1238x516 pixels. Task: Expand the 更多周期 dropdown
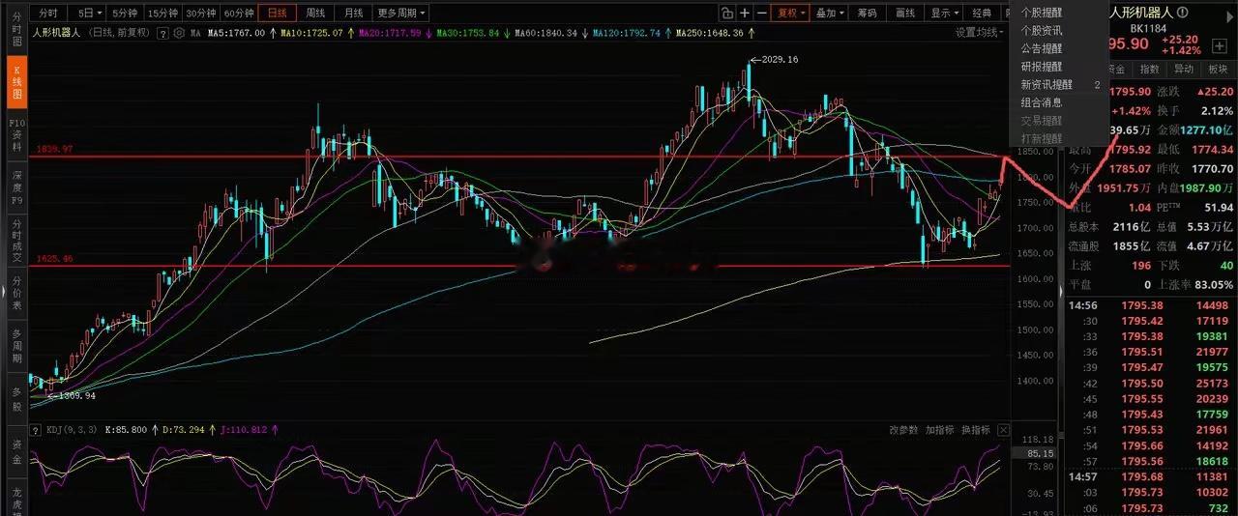click(x=401, y=13)
